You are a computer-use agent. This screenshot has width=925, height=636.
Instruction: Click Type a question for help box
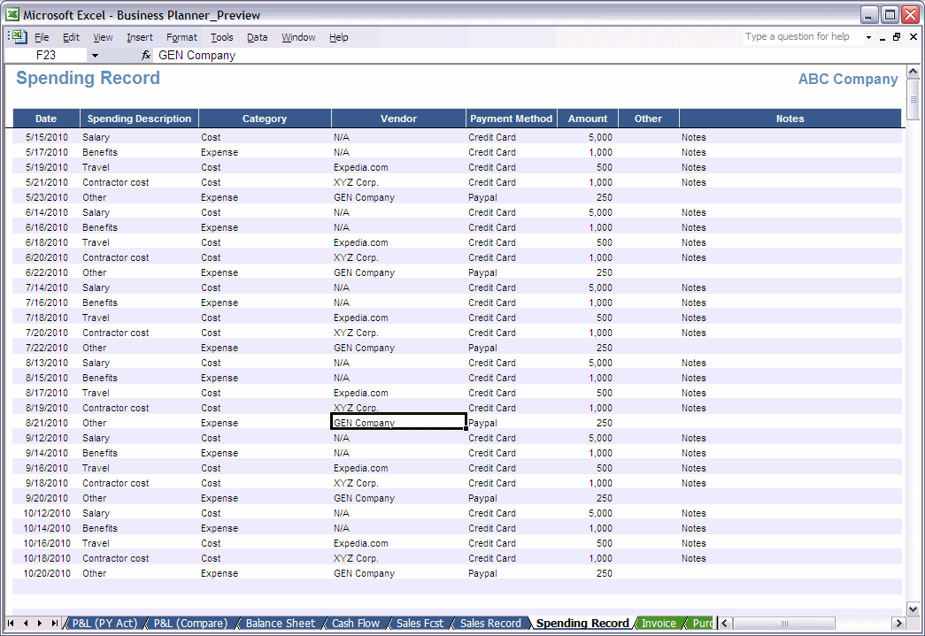[x=801, y=36]
